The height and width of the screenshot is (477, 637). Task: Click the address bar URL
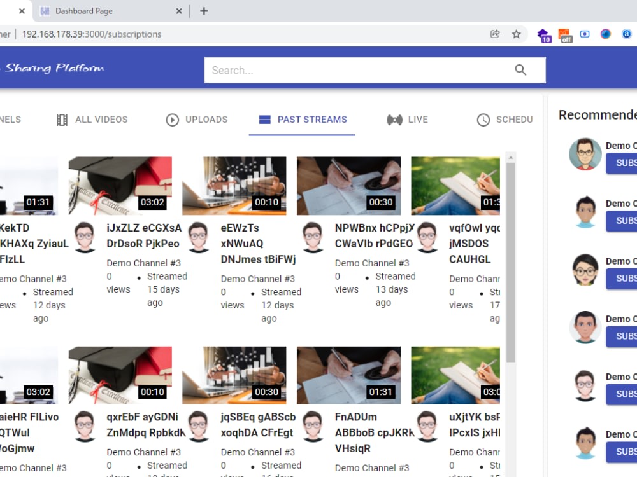91,34
